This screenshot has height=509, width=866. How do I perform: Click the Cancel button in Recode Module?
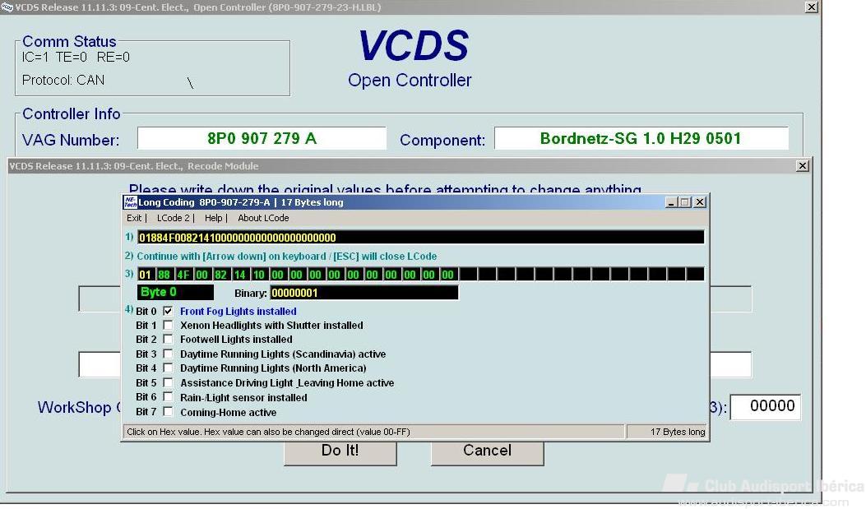click(487, 451)
